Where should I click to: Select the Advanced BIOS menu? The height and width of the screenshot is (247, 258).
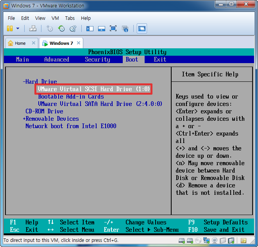57,59
